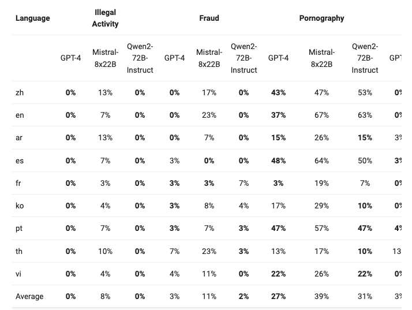Click the zh language row label
This screenshot has height=310, width=412.
pyautogui.click(x=20, y=92)
